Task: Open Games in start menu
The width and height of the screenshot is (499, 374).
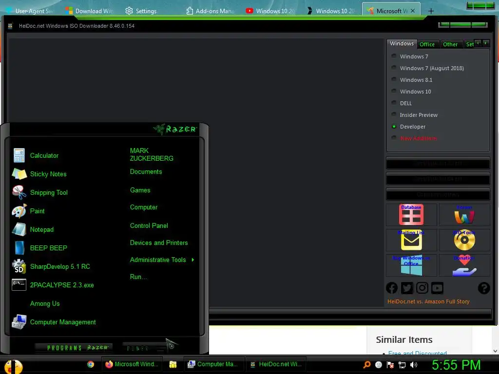Action: [140, 190]
